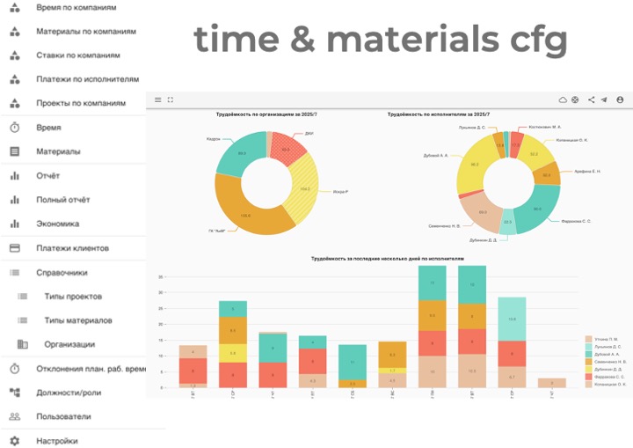
Task: Collapse the Справочники section
Action: 61,272
